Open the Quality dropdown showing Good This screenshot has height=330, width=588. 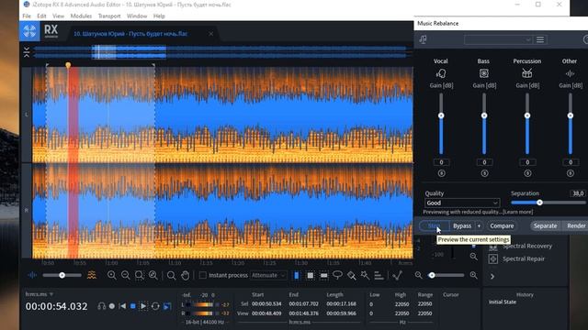pyautogui.click(x=462, y=203)
